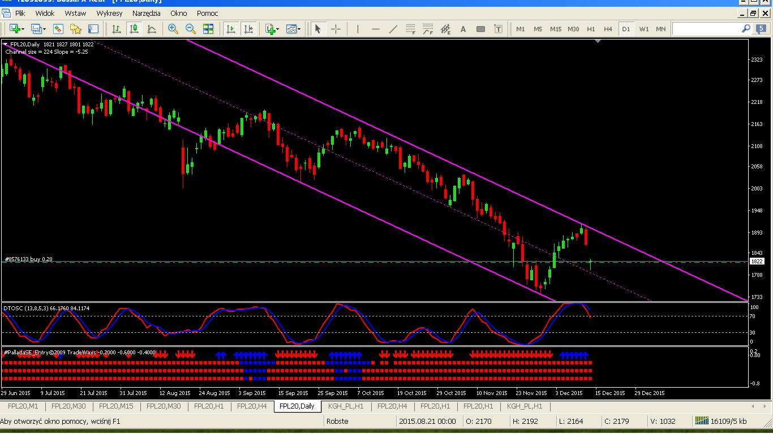Toggle candlestick chart display mode
This screenshot has height=434, width=773.
click(x=134, y=29)
